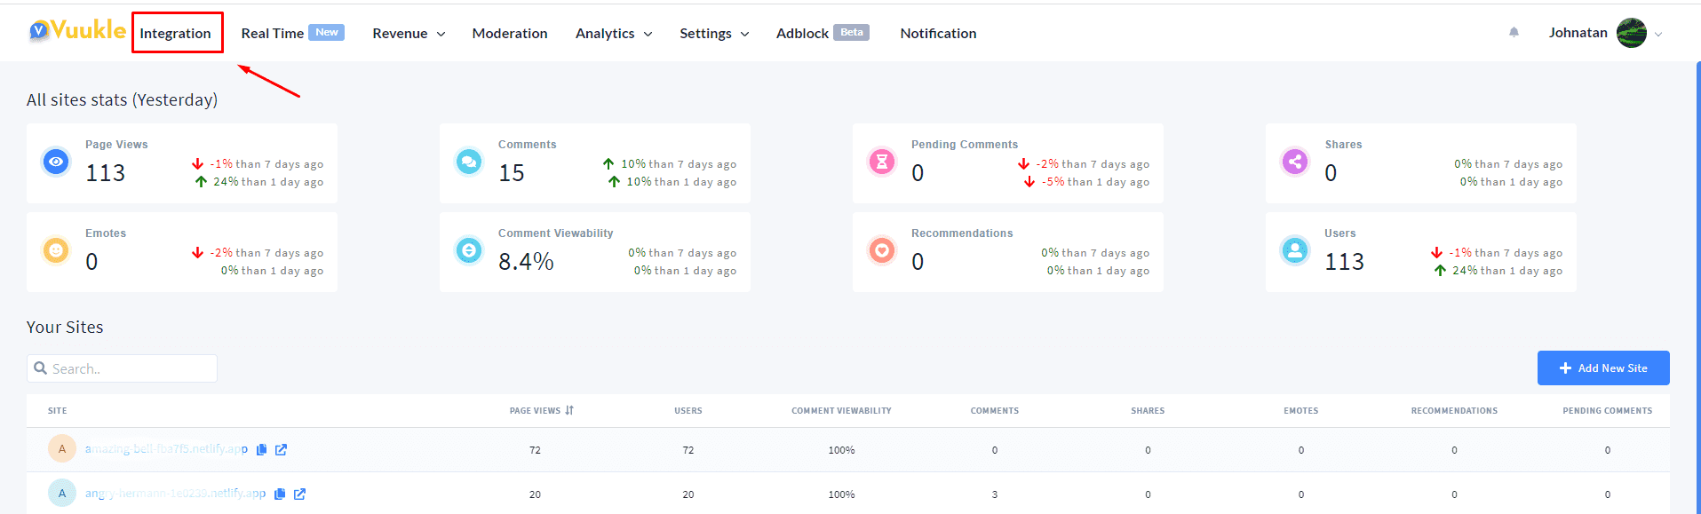The width and height of the screenshot is (1701, 514).
Task: Click the angry-hermann comments value 3
Action: 994,494
